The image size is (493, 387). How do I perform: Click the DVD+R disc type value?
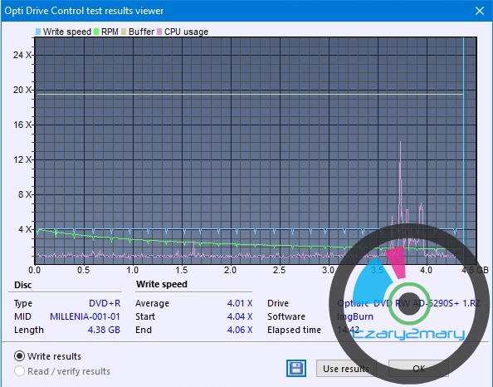[105, 303]
